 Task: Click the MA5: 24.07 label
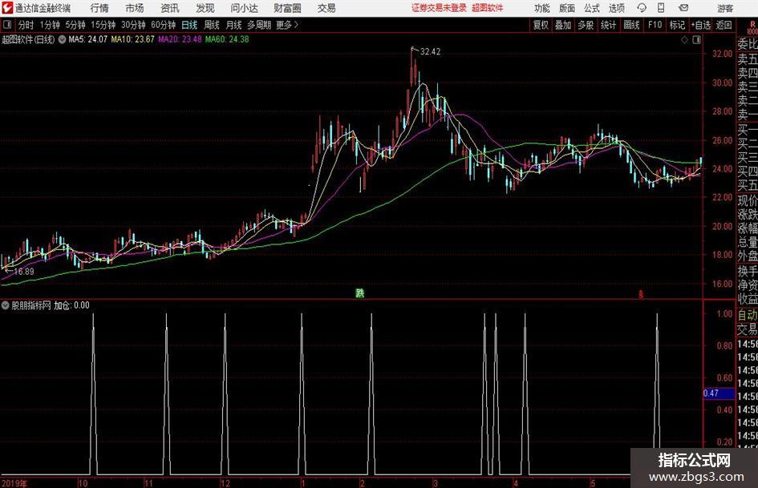(x=87, y=39)
